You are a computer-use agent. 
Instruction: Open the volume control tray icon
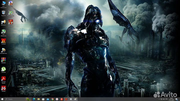[x=164, y=99]
